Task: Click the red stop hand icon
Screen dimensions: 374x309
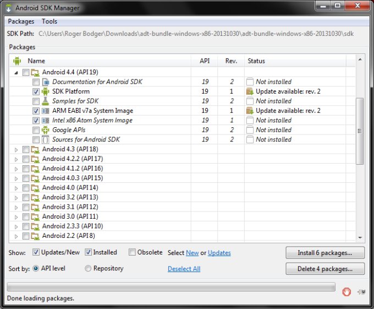Action: [x=346, y=291]
